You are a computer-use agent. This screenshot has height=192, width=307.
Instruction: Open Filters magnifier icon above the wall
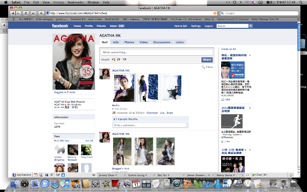pos(203,67)
